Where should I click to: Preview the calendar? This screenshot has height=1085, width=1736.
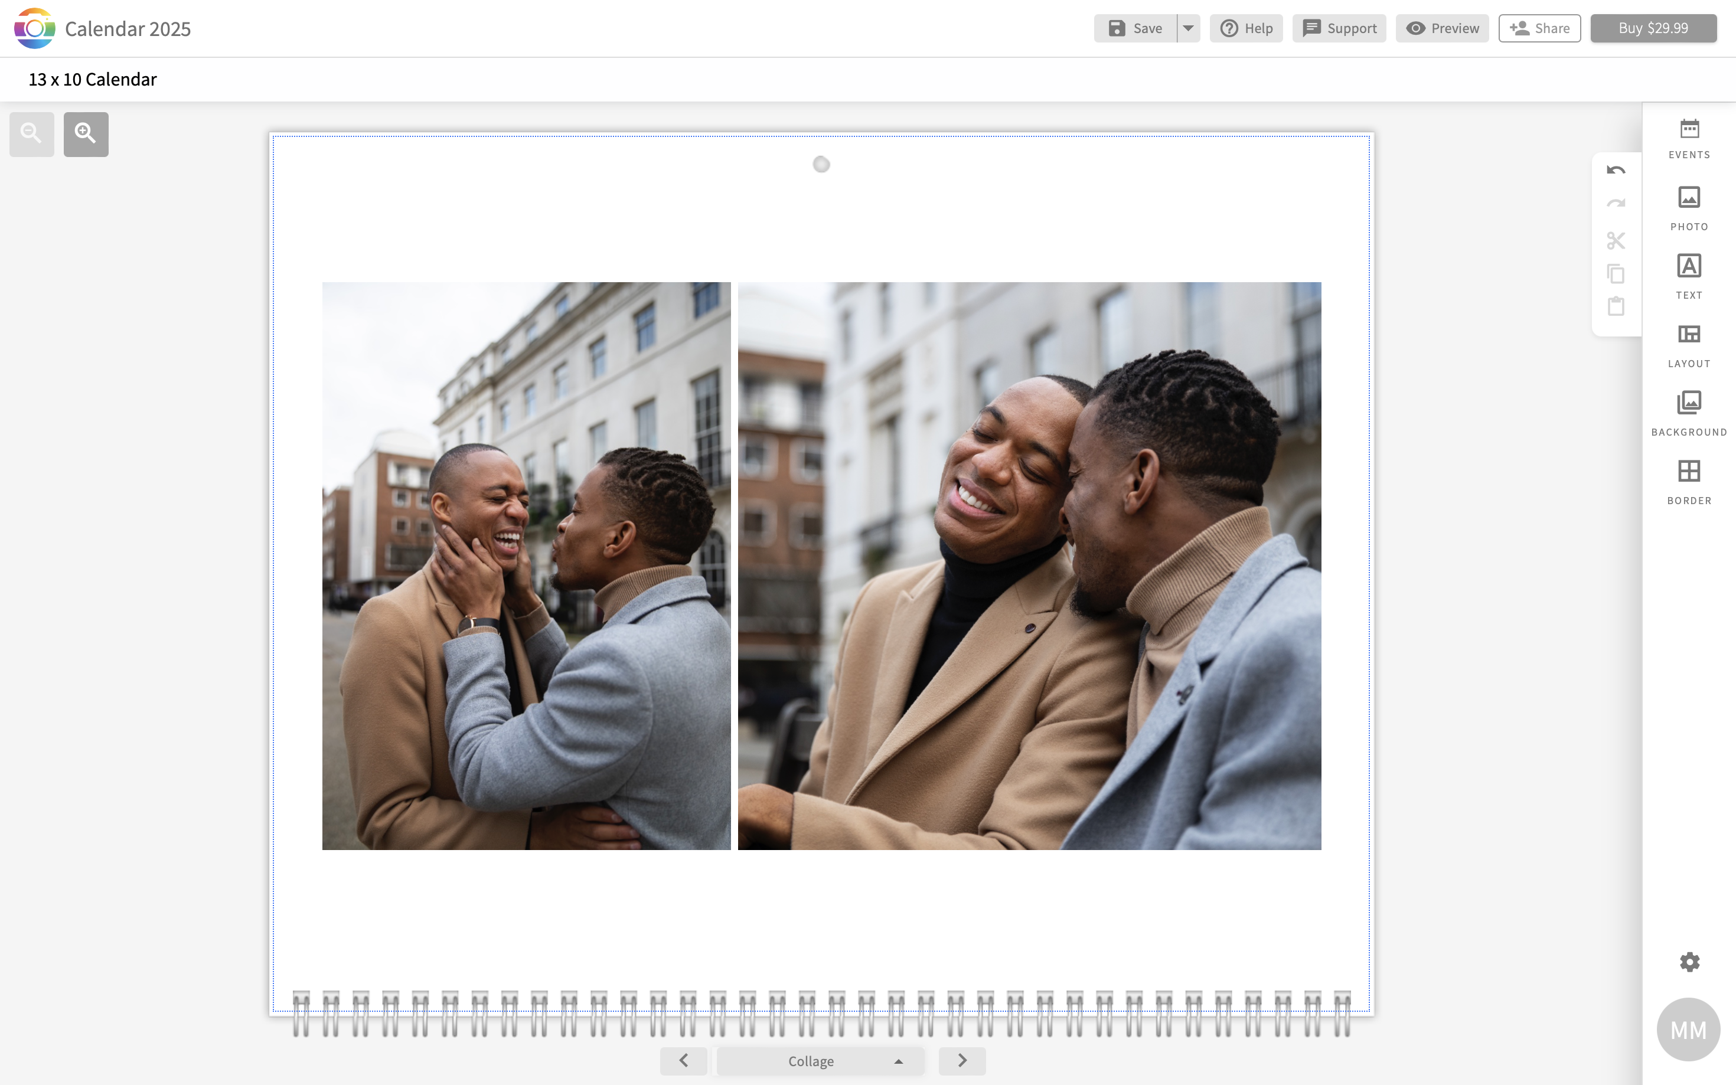(1442, 28)
